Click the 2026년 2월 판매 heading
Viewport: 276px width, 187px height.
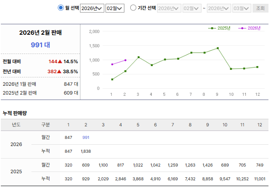[x=41, y=33]
